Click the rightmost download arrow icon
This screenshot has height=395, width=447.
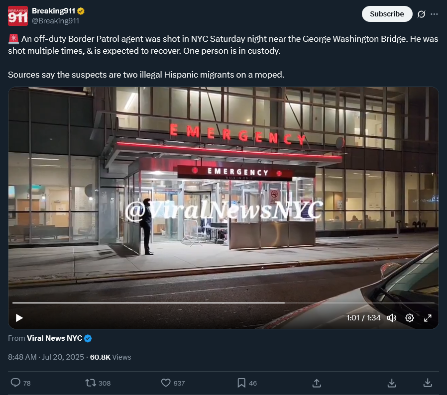(x=428, y=383)
